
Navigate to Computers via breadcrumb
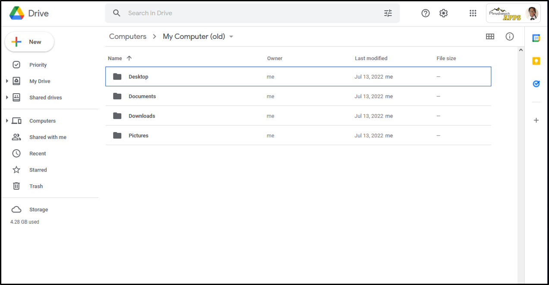(127, 36)
